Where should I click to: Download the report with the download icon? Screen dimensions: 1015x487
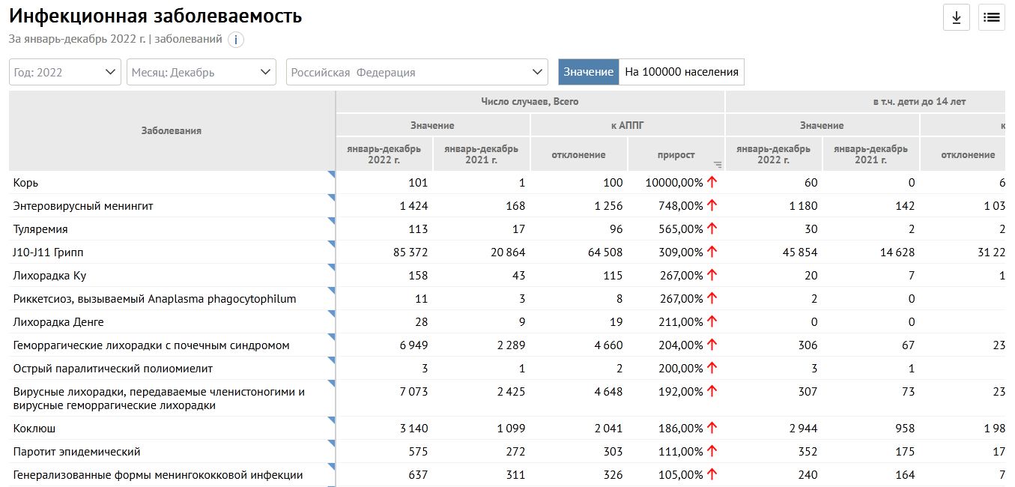pos(957,17)
